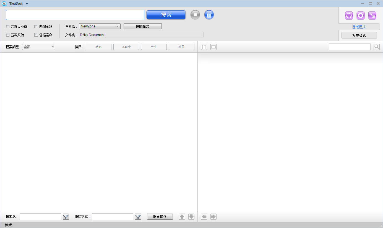This screenshot has width=383, height=228.
Task: Click the purple refresh icon
Action: coord(349,16)
